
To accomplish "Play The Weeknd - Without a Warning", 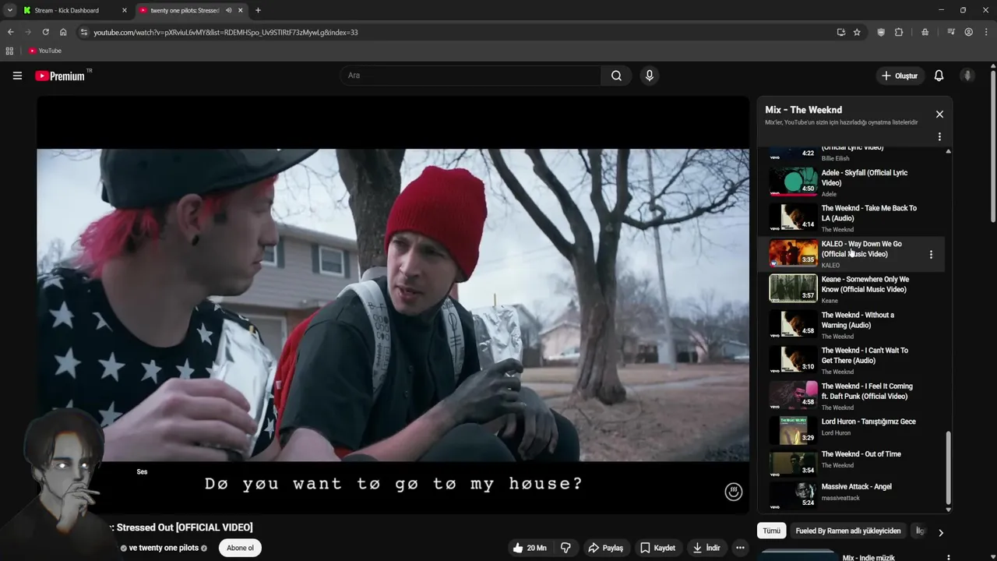I will click(x=852, y=325).
